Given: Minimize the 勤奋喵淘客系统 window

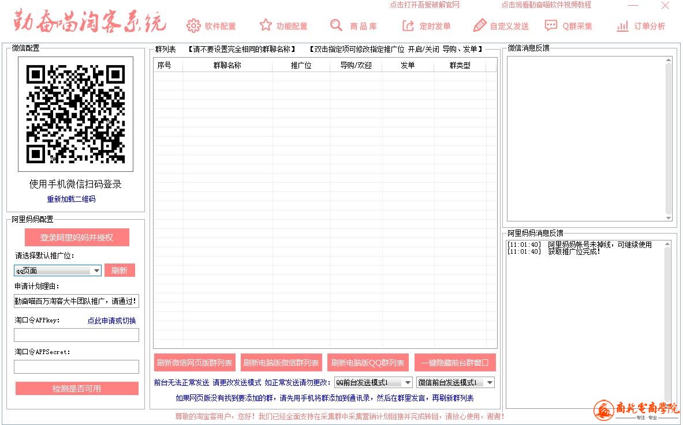Looking at the screenshot, I should [x=633, y=5].
